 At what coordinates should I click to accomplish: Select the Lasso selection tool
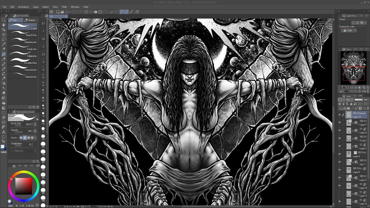(x=4, y=39)
